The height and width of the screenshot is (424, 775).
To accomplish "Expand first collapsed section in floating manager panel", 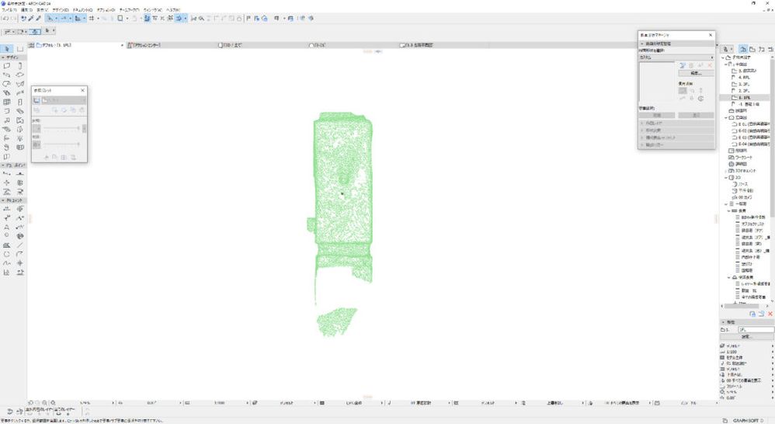I will click(642, 123).
